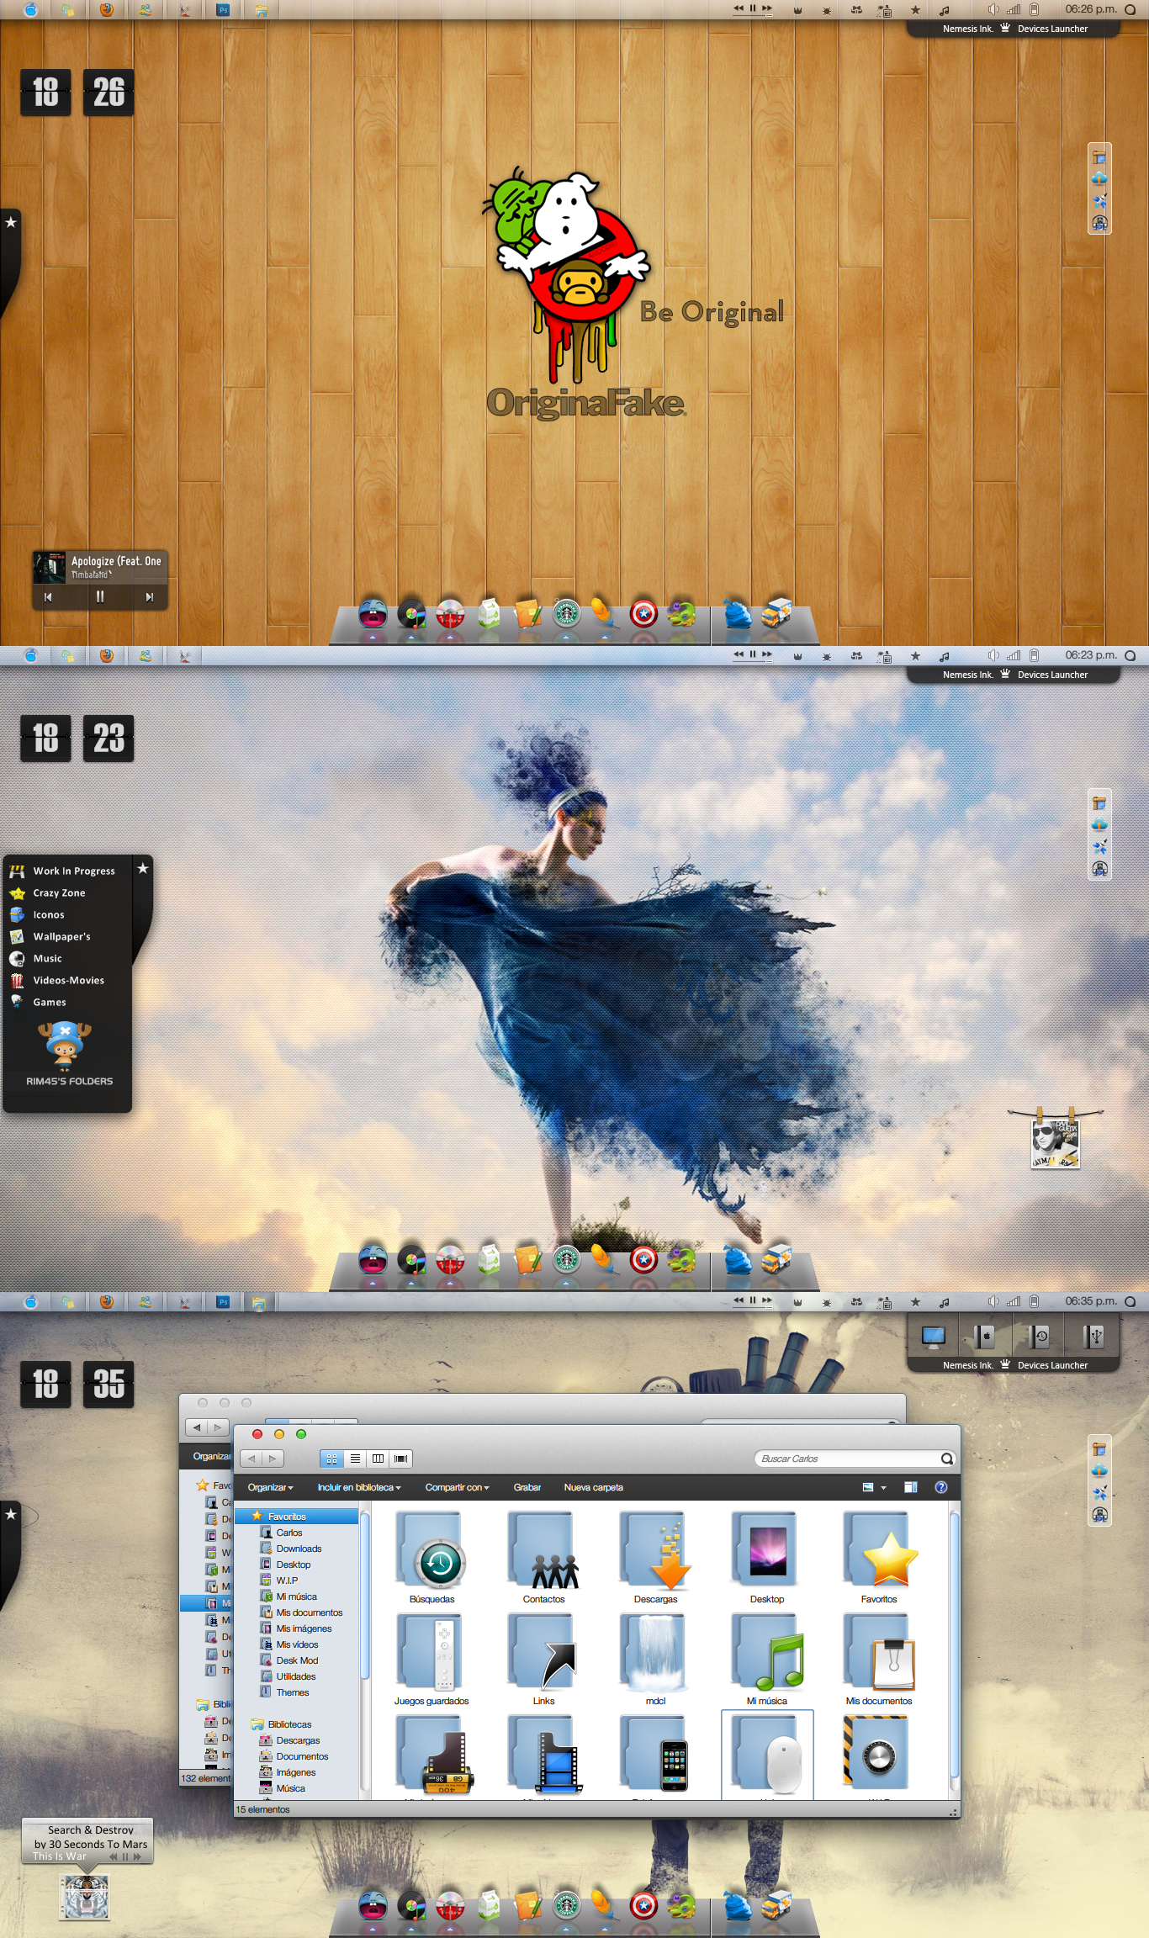This screenshot has height=1938, width=1149.
Task: Select Themes in the sidebar
Action: (292, 1692)
